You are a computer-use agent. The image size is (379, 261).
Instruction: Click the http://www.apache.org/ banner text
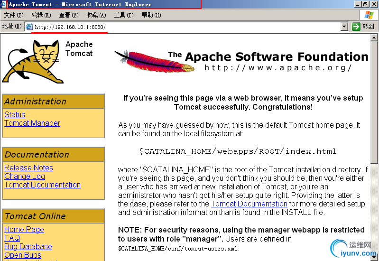(278, 68)
